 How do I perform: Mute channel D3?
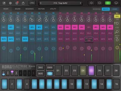[x=75, y=39]
